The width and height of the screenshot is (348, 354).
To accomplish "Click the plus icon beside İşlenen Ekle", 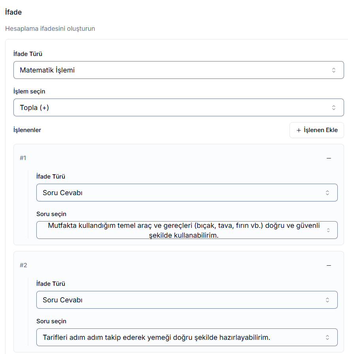I will (299, 130).
